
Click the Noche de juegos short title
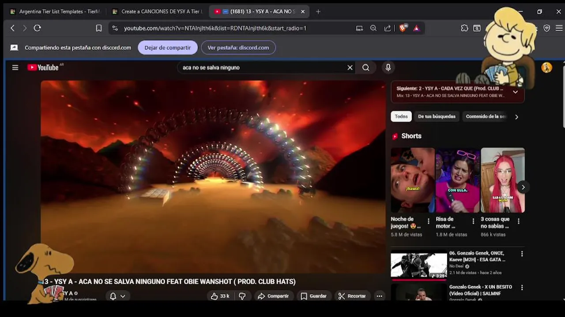click(x=405, y=222)
